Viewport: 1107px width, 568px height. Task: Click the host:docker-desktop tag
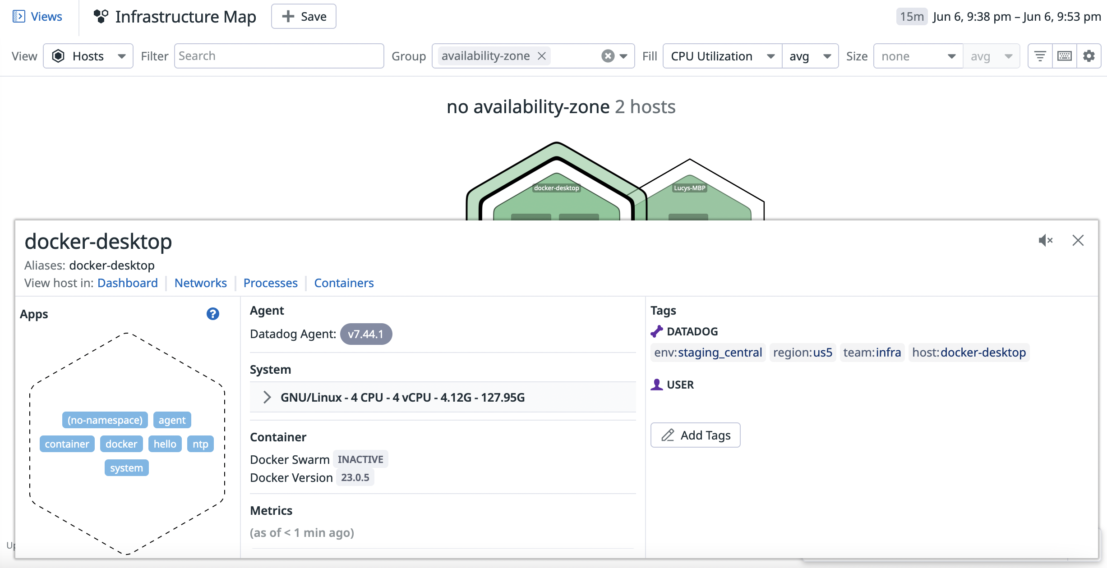click(x=969, y=352)
